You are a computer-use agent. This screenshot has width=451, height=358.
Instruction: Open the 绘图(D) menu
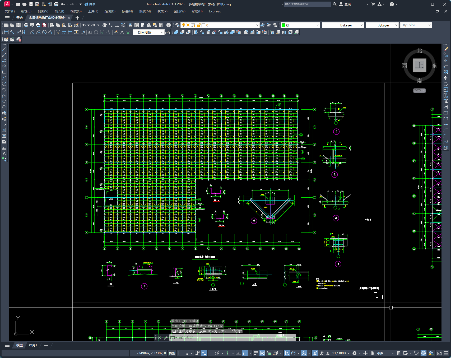pos(110,11)
